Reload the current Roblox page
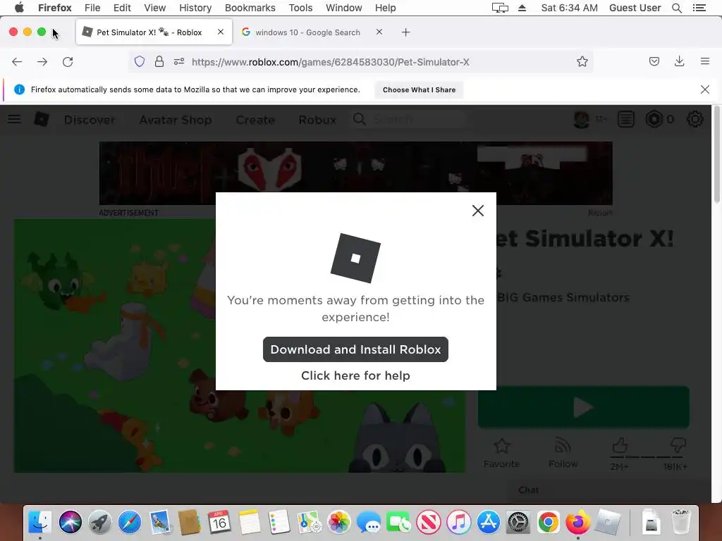722x541 pixels. [x=68, y=62]
